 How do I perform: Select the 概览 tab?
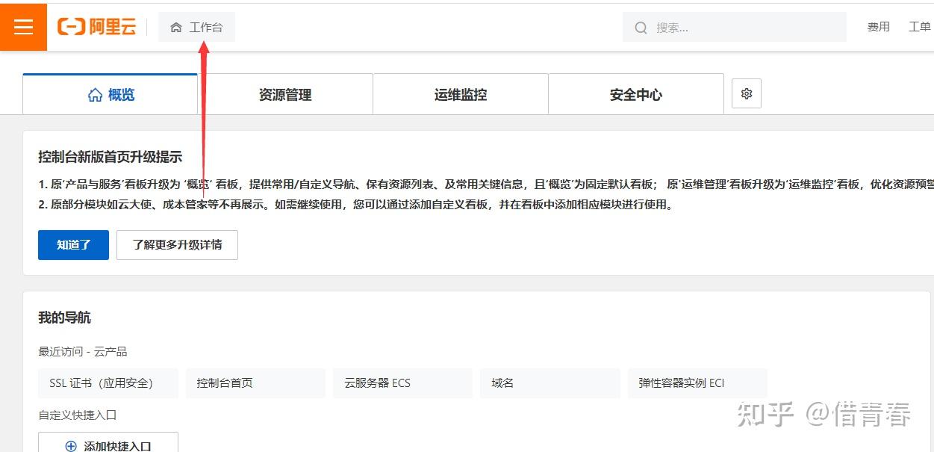pyautogui.click(x=109, y=93)
